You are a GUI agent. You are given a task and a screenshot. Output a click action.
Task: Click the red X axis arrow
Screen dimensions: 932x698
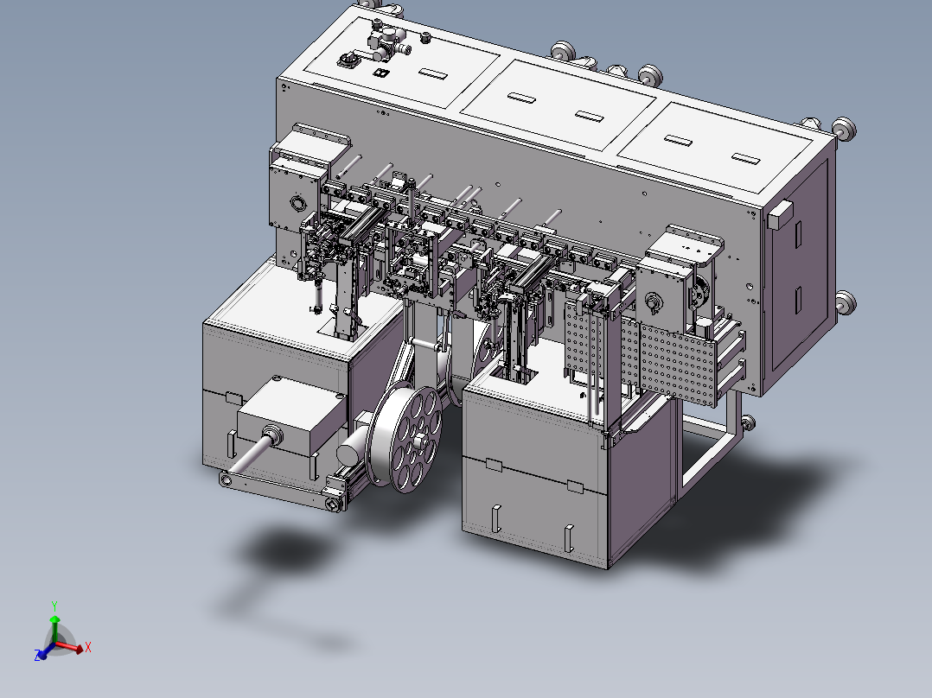click(x=80, y=649)
